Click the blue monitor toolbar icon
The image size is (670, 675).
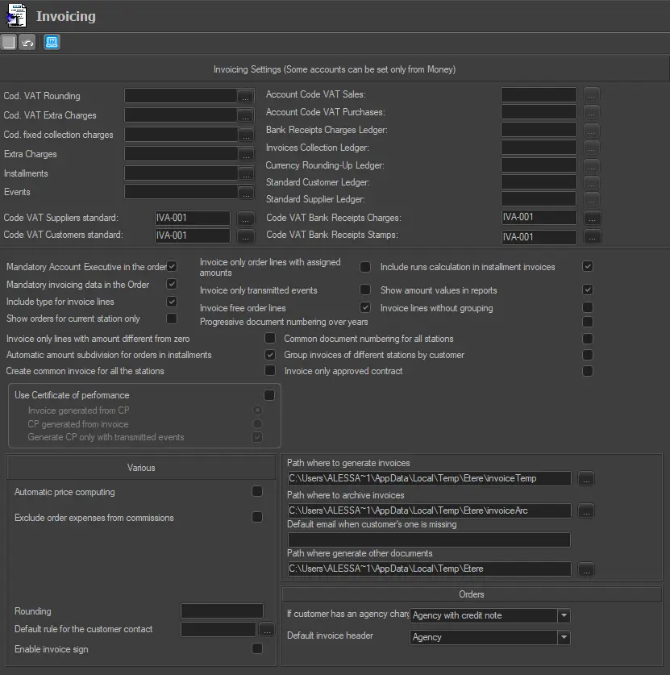[x=52, y=43]
